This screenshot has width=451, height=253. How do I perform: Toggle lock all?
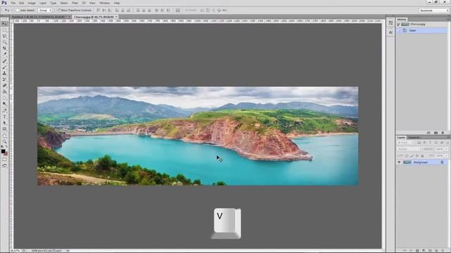422,156
